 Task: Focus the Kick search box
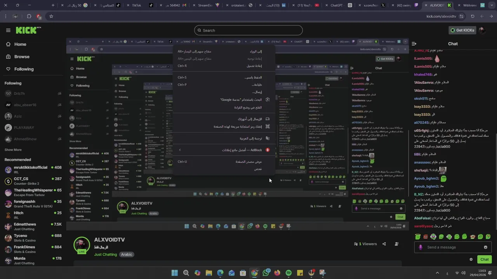248,30
